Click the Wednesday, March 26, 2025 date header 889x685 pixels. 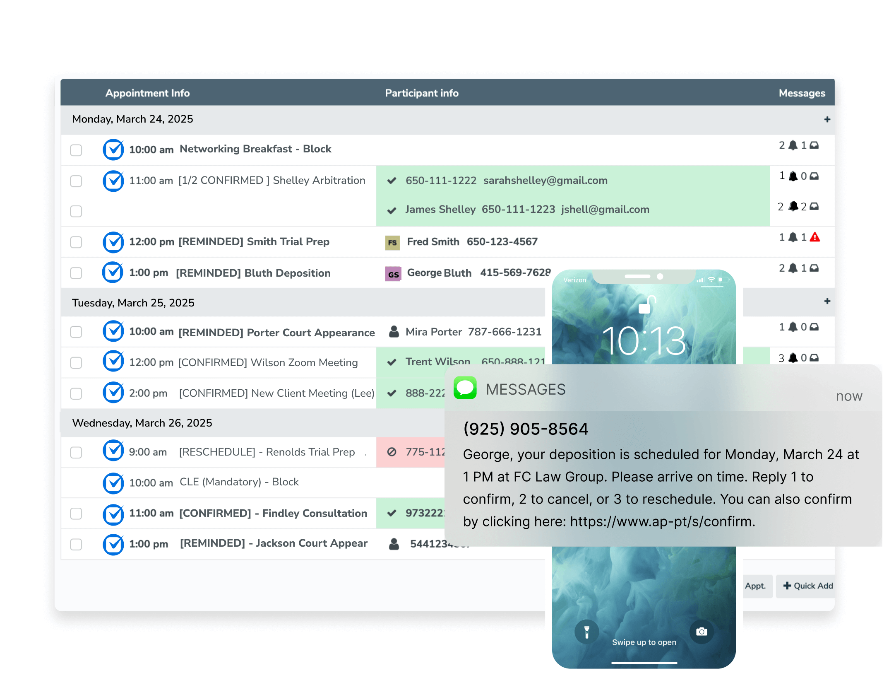pos(142,423)
